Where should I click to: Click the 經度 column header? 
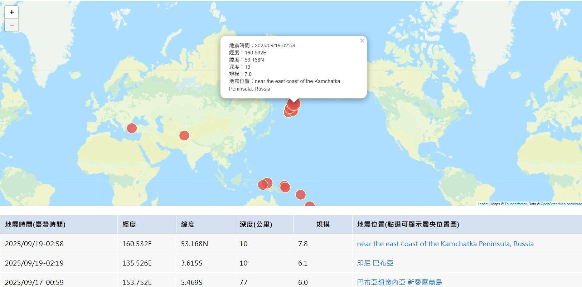147,224
